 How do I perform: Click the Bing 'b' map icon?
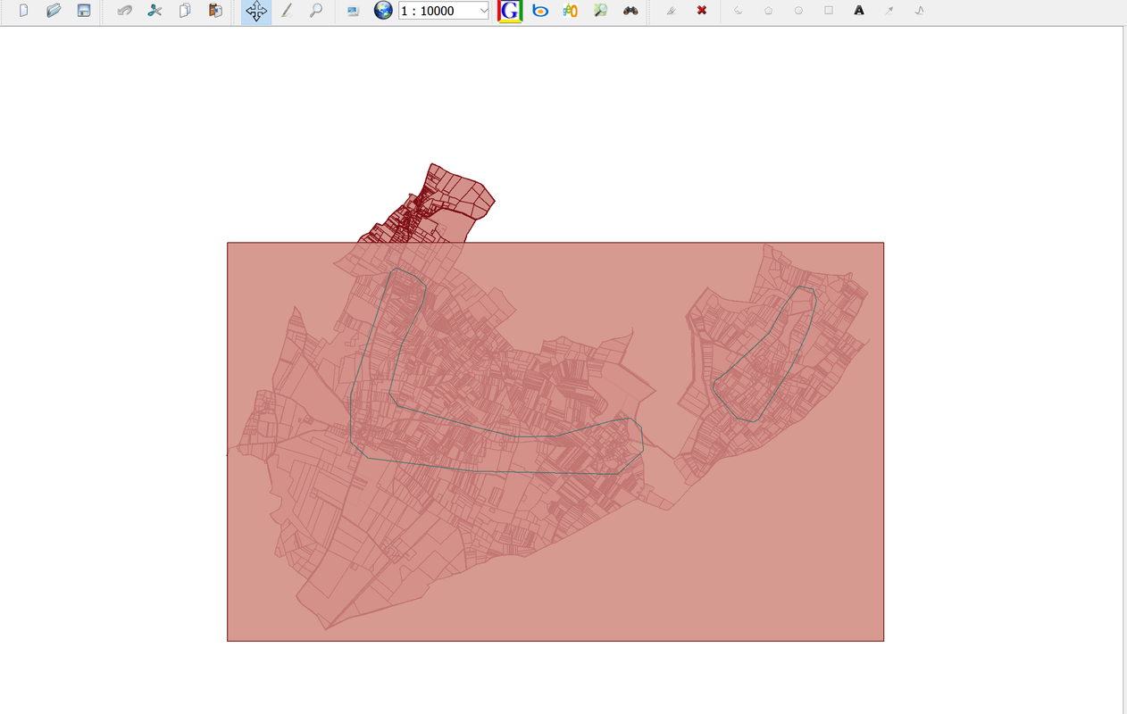click(x=540, y=11)
